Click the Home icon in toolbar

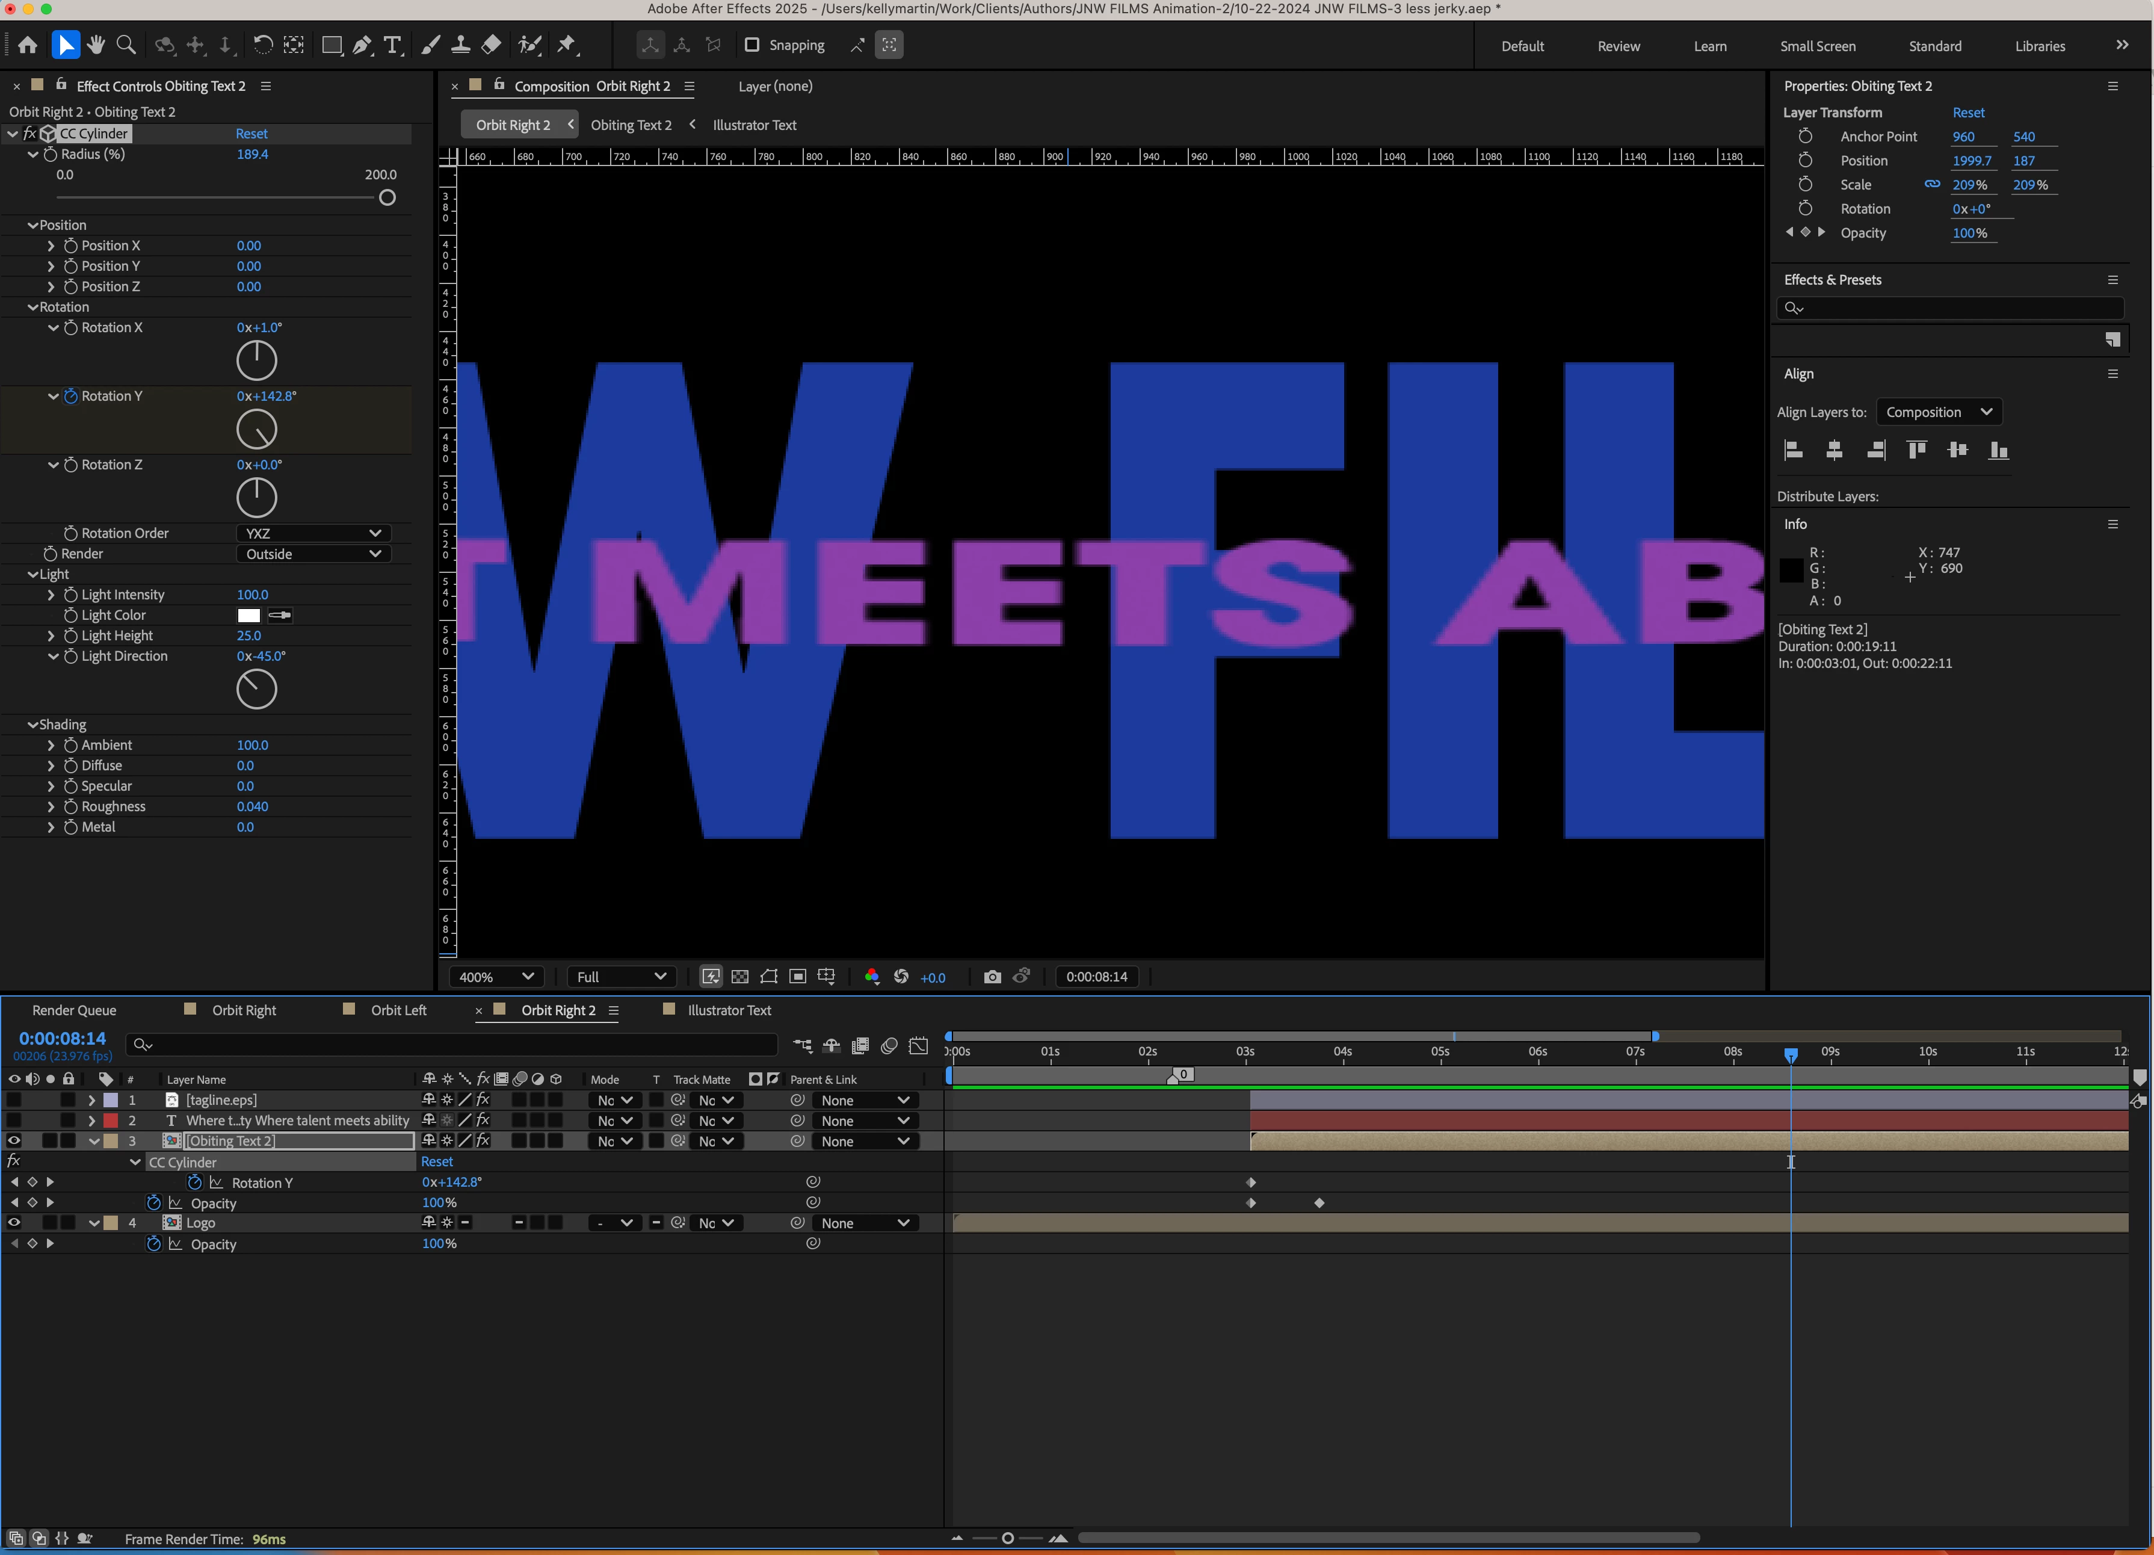click(x=28, y=45)
